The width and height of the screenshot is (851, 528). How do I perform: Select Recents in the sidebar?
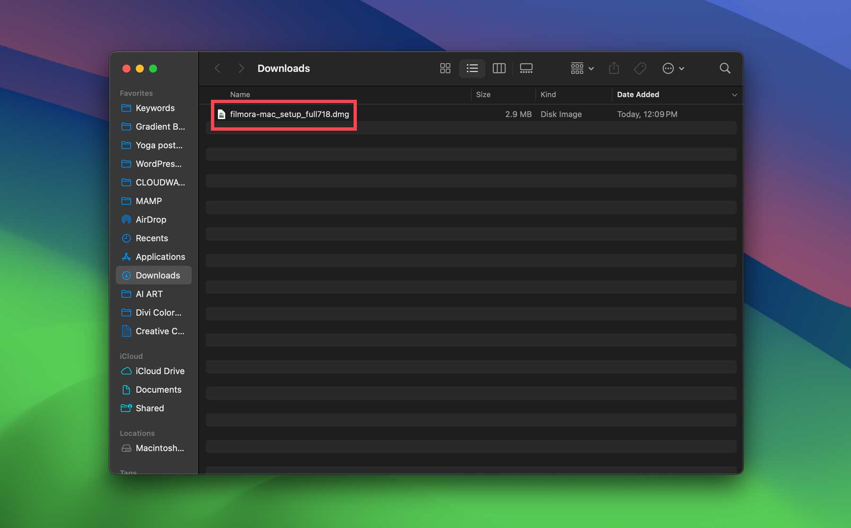[x=154, y=238]
